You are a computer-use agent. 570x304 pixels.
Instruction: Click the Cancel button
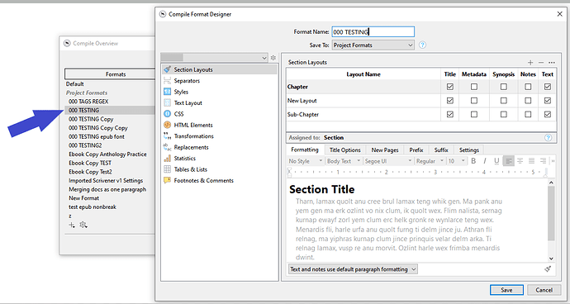pyautogui.click(x=544, y=290)
